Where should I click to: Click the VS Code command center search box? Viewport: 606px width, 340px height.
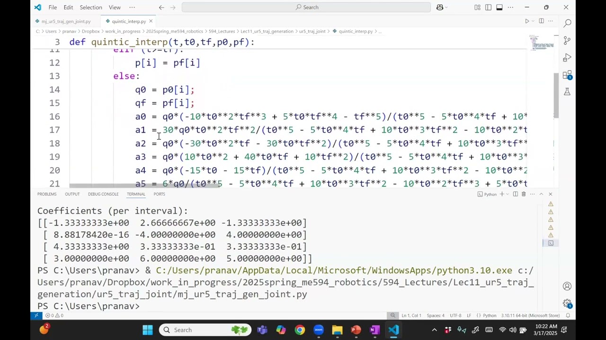pos(306,7)
